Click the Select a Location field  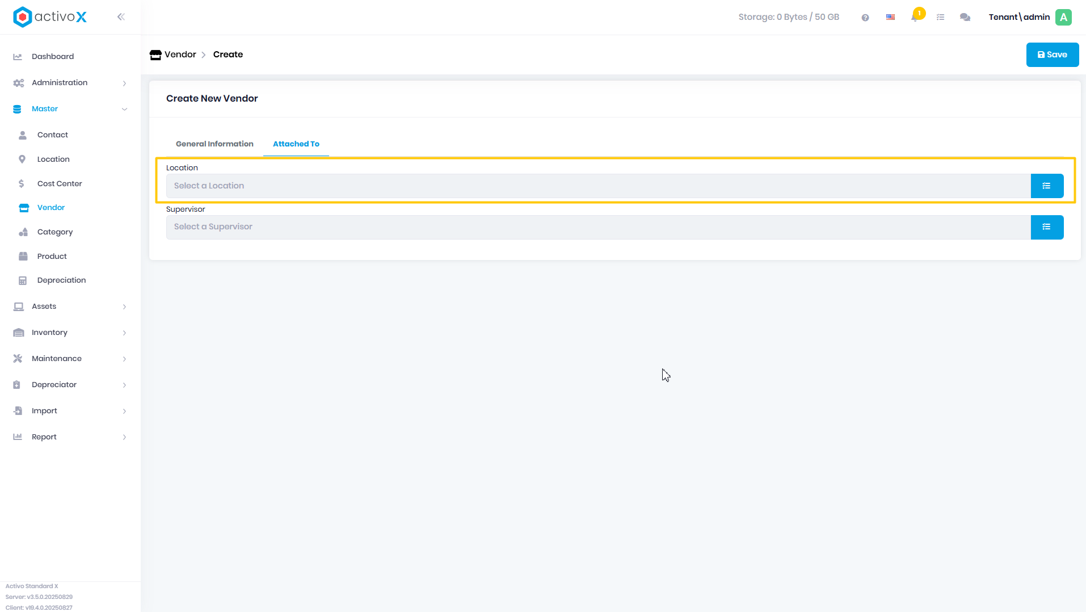coord(598,186)
